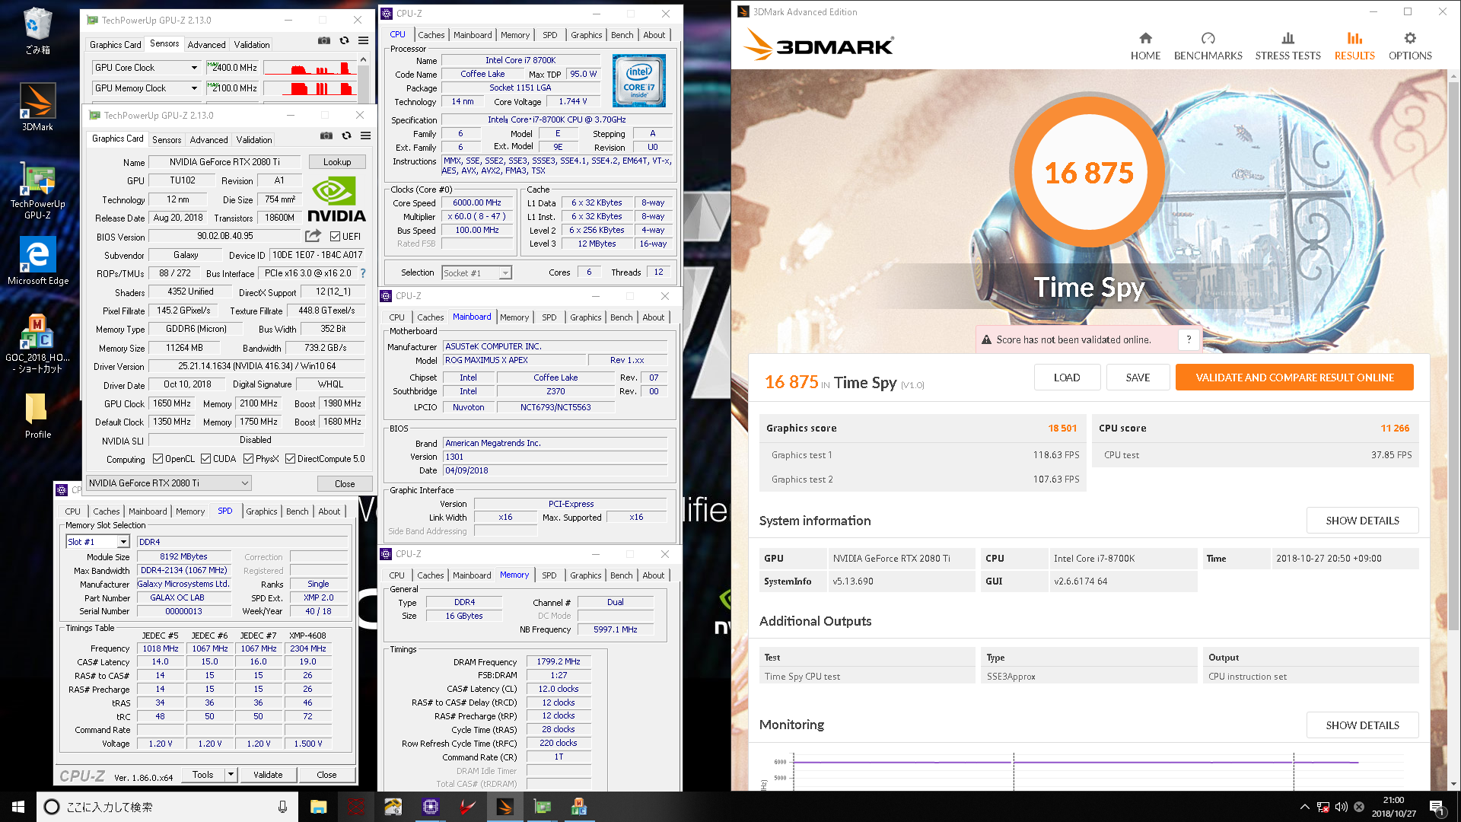Image resolution: width=1461 pixels, height=822 pixels.
Task: Click the taskbar clock showing 21:00
Action: (1393, 807)
